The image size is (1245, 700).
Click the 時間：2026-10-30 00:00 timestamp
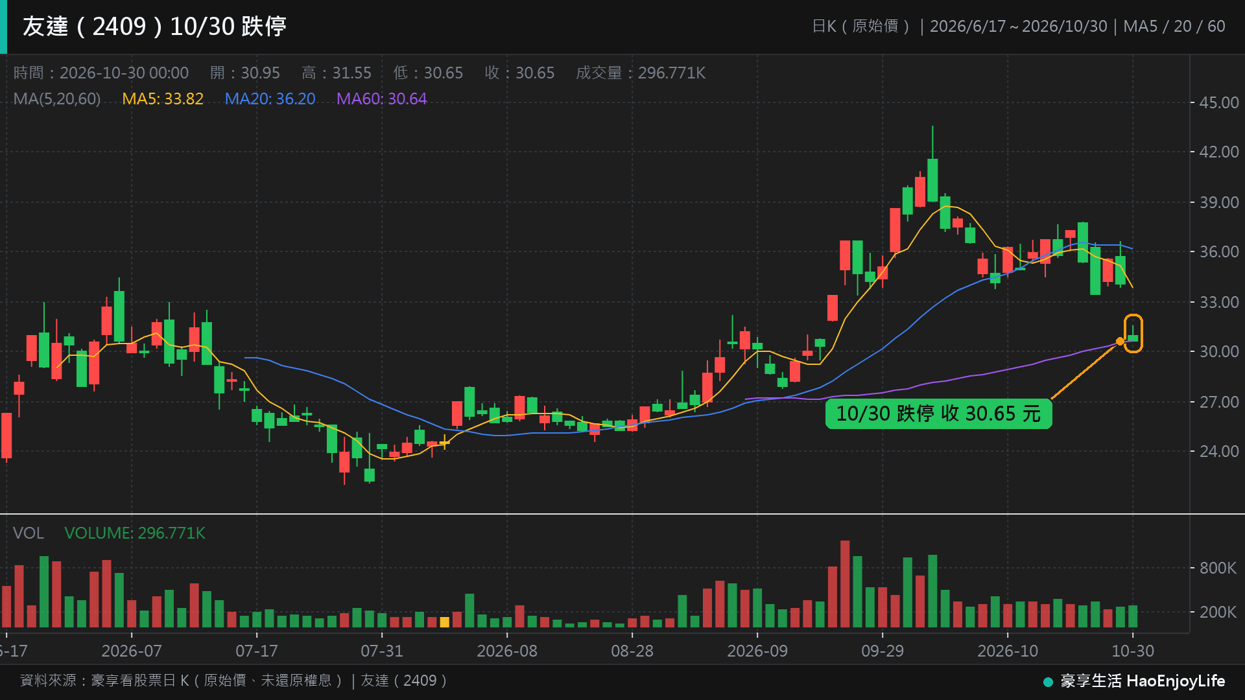pos(101,73)
